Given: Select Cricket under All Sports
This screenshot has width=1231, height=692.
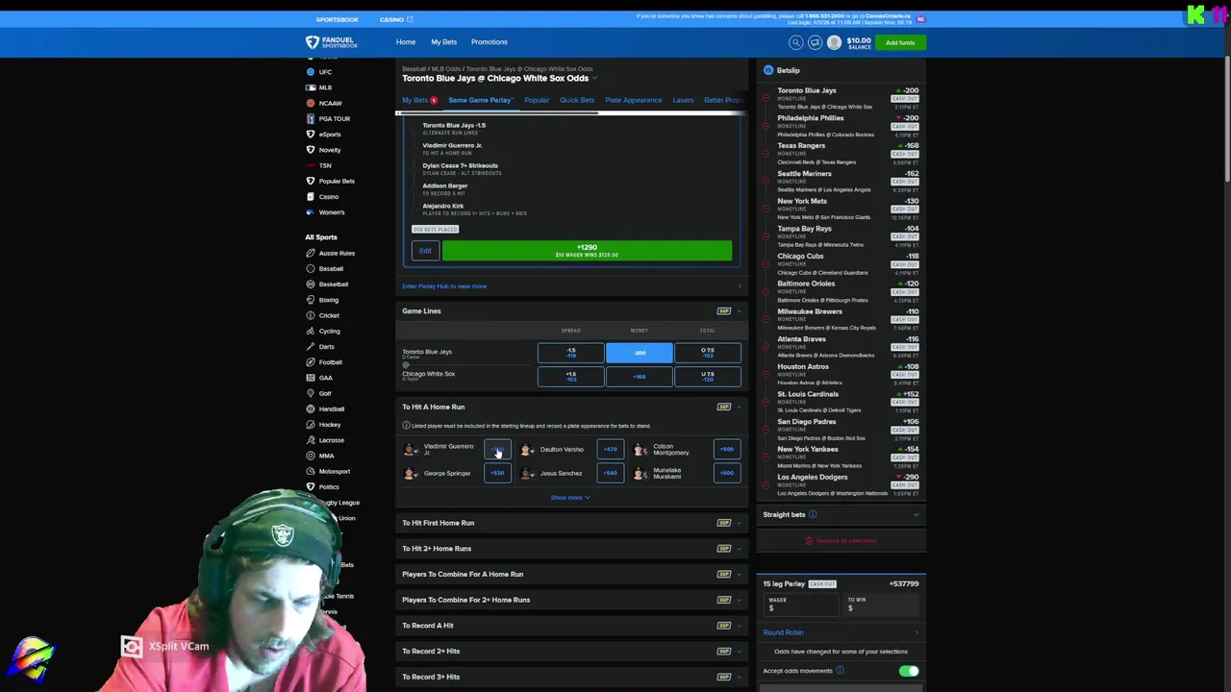Looking at the screenshot, I should point(328,315).
